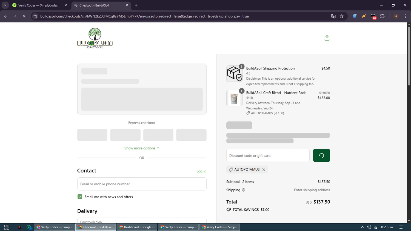Open the Chrome three-dot menu
Image resolution: width=411 pixels, height=231 pixels.
405,16
